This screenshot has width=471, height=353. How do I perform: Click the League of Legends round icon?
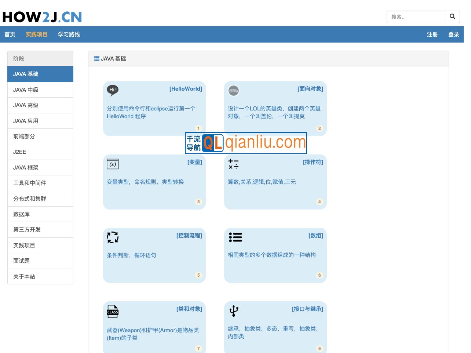[234, 91]
